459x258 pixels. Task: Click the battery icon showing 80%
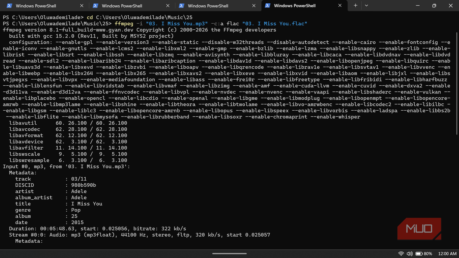(418, 254)
